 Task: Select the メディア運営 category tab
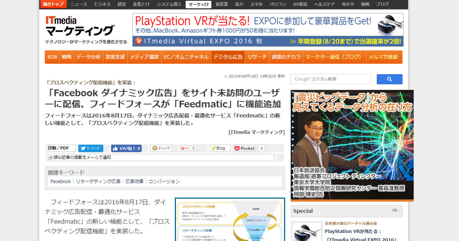(x=144, y=57)
